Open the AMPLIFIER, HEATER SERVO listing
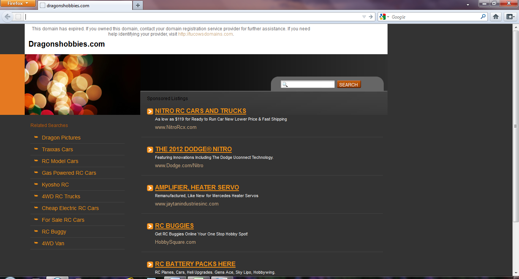Viewport: 519px width, 279px height. point(197,188)
